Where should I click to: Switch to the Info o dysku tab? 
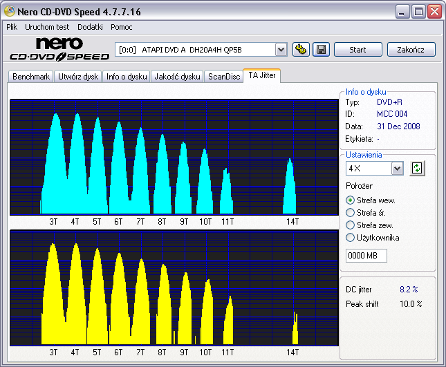pyautogui.click(x=127, y=77)
